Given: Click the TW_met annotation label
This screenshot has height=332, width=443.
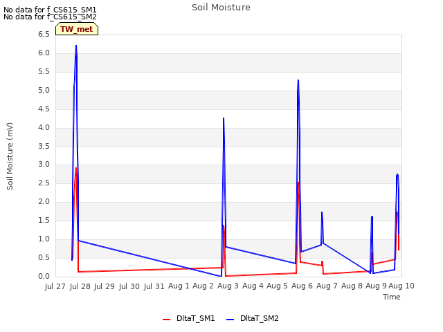Looking at the screenshot, I should [77, 29].
